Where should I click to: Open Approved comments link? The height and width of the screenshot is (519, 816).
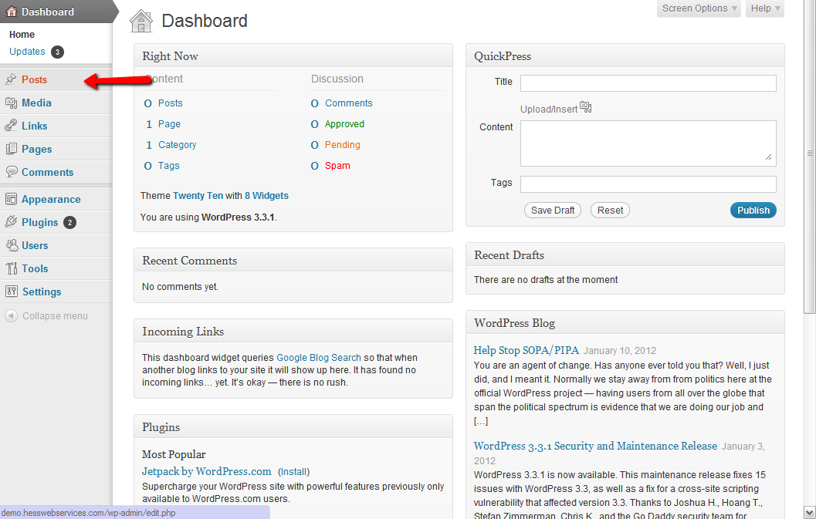(x=344, y=123)
